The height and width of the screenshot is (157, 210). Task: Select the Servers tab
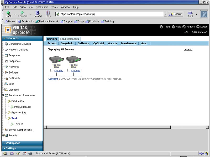52,39
